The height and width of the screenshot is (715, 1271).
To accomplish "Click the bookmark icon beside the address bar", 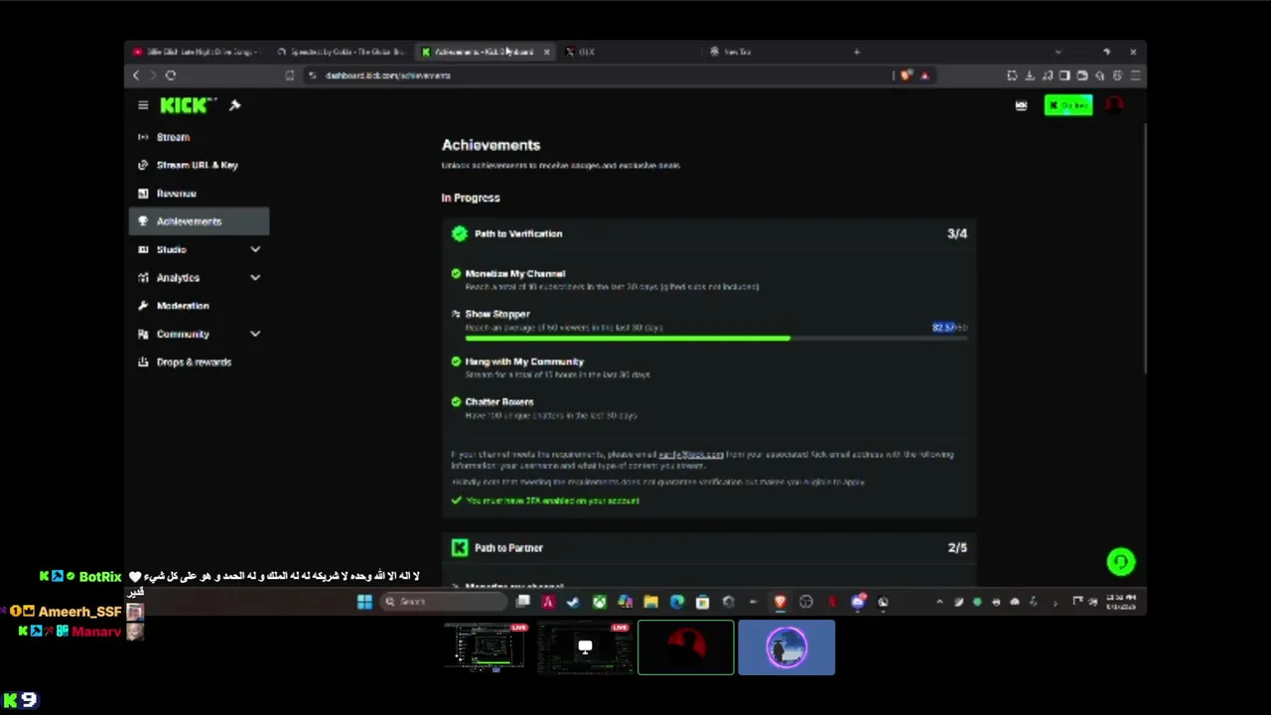I will click(289, 75).
